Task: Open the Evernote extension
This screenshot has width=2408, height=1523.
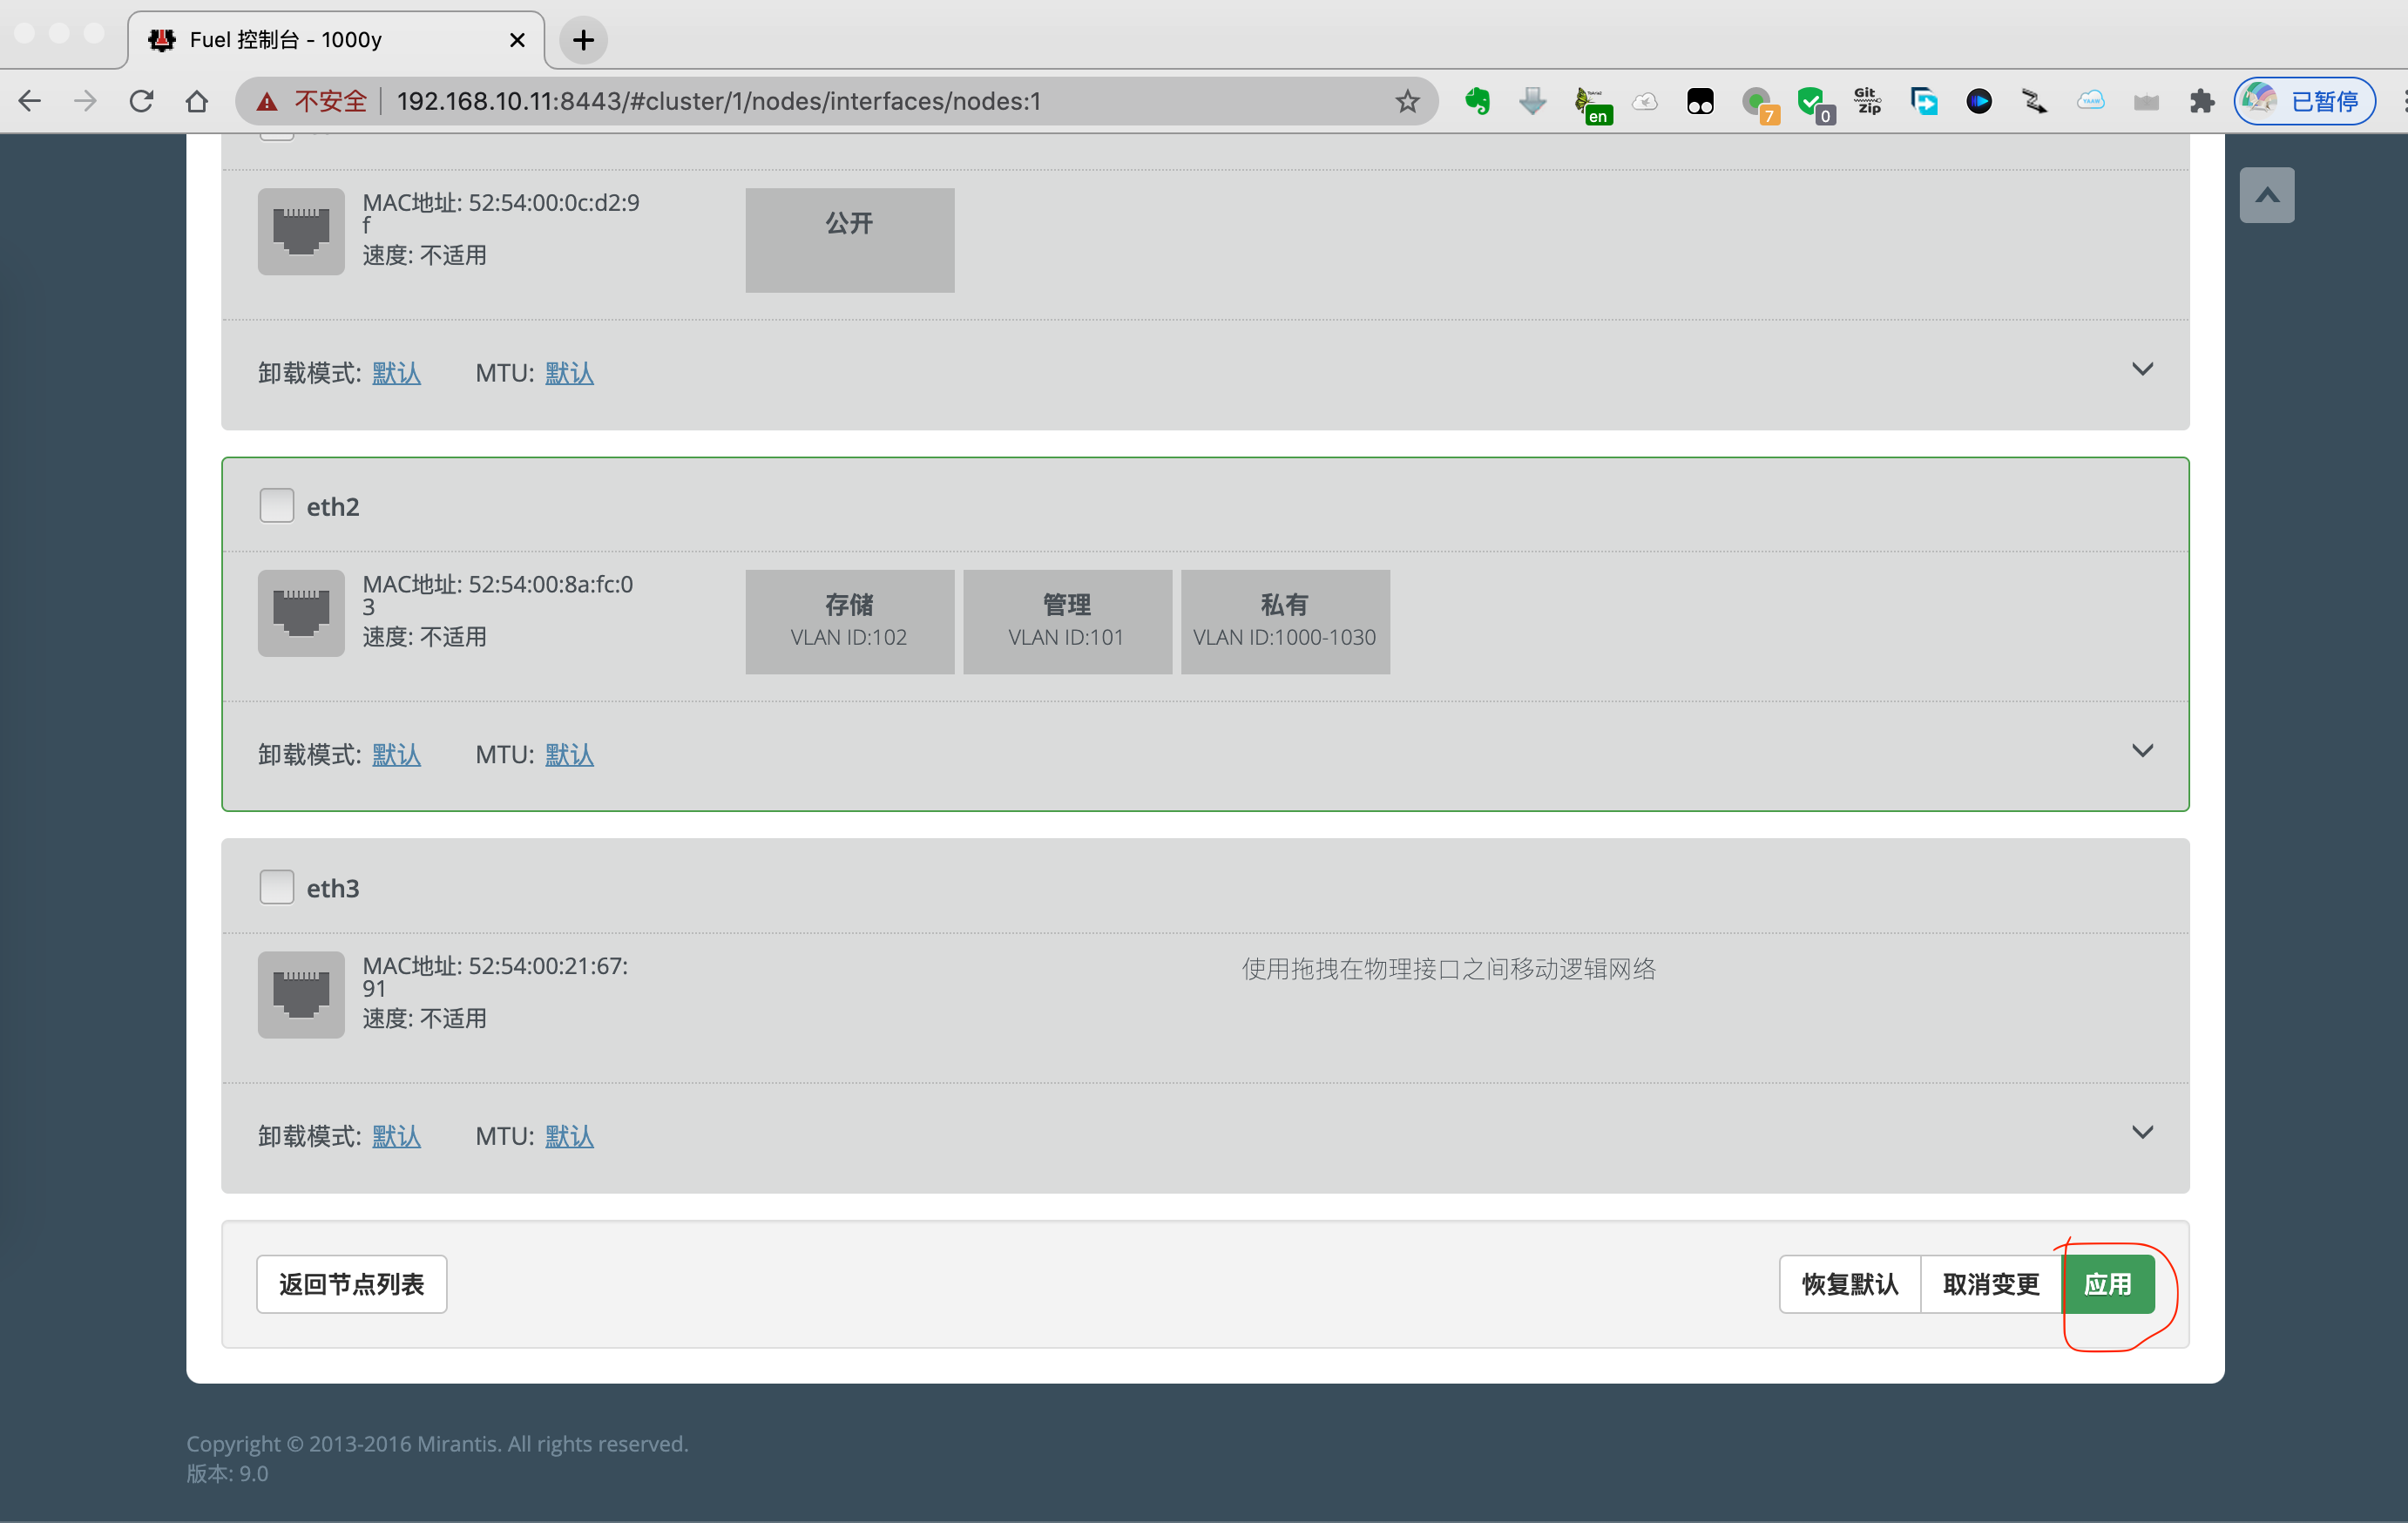Action: (x=1477, y=101)
